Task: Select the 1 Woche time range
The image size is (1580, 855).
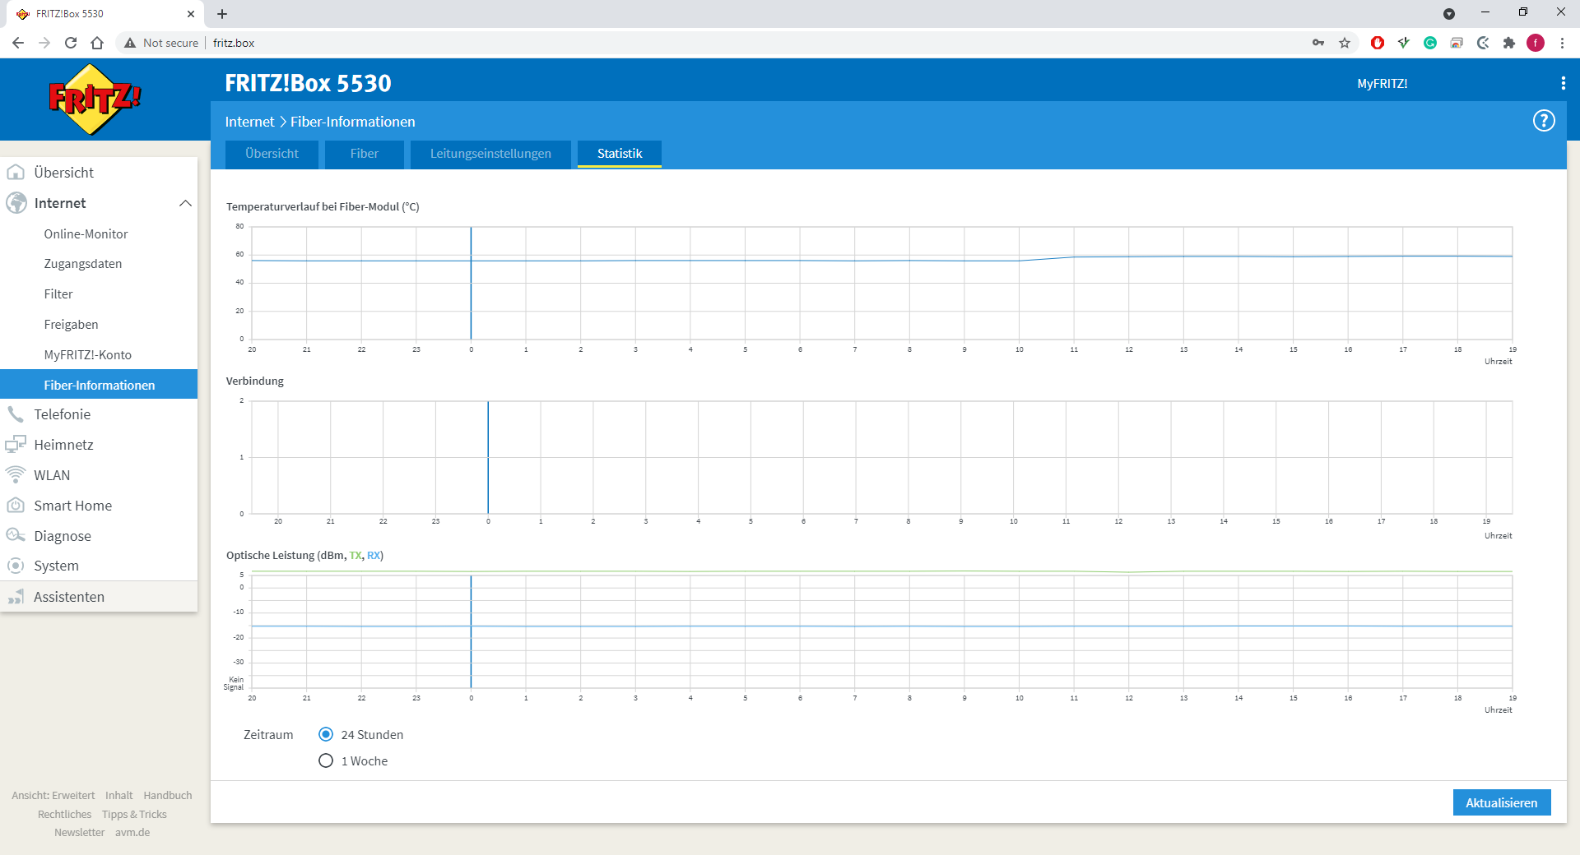Action: point(326,760)
